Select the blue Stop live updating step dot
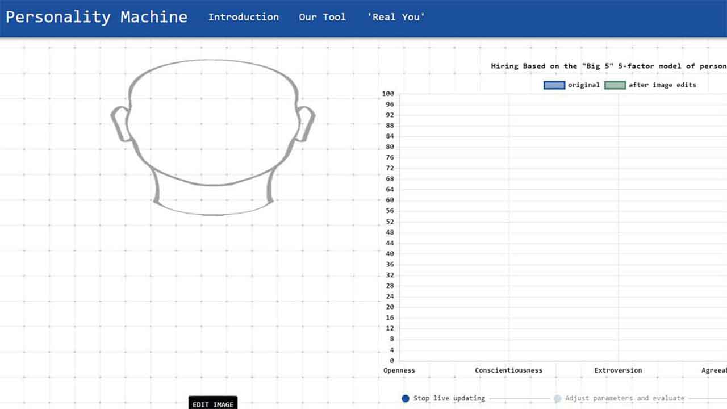Screen dimensions: 727x409 click(x=405, y=399)
